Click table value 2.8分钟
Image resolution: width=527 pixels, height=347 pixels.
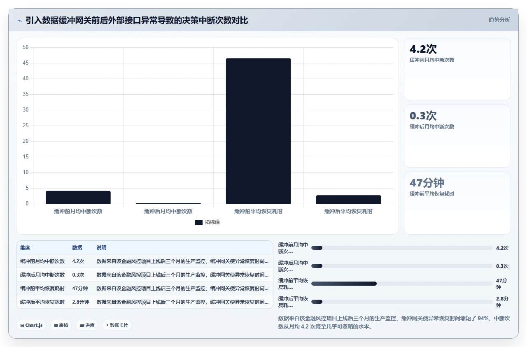coord(81,302)
